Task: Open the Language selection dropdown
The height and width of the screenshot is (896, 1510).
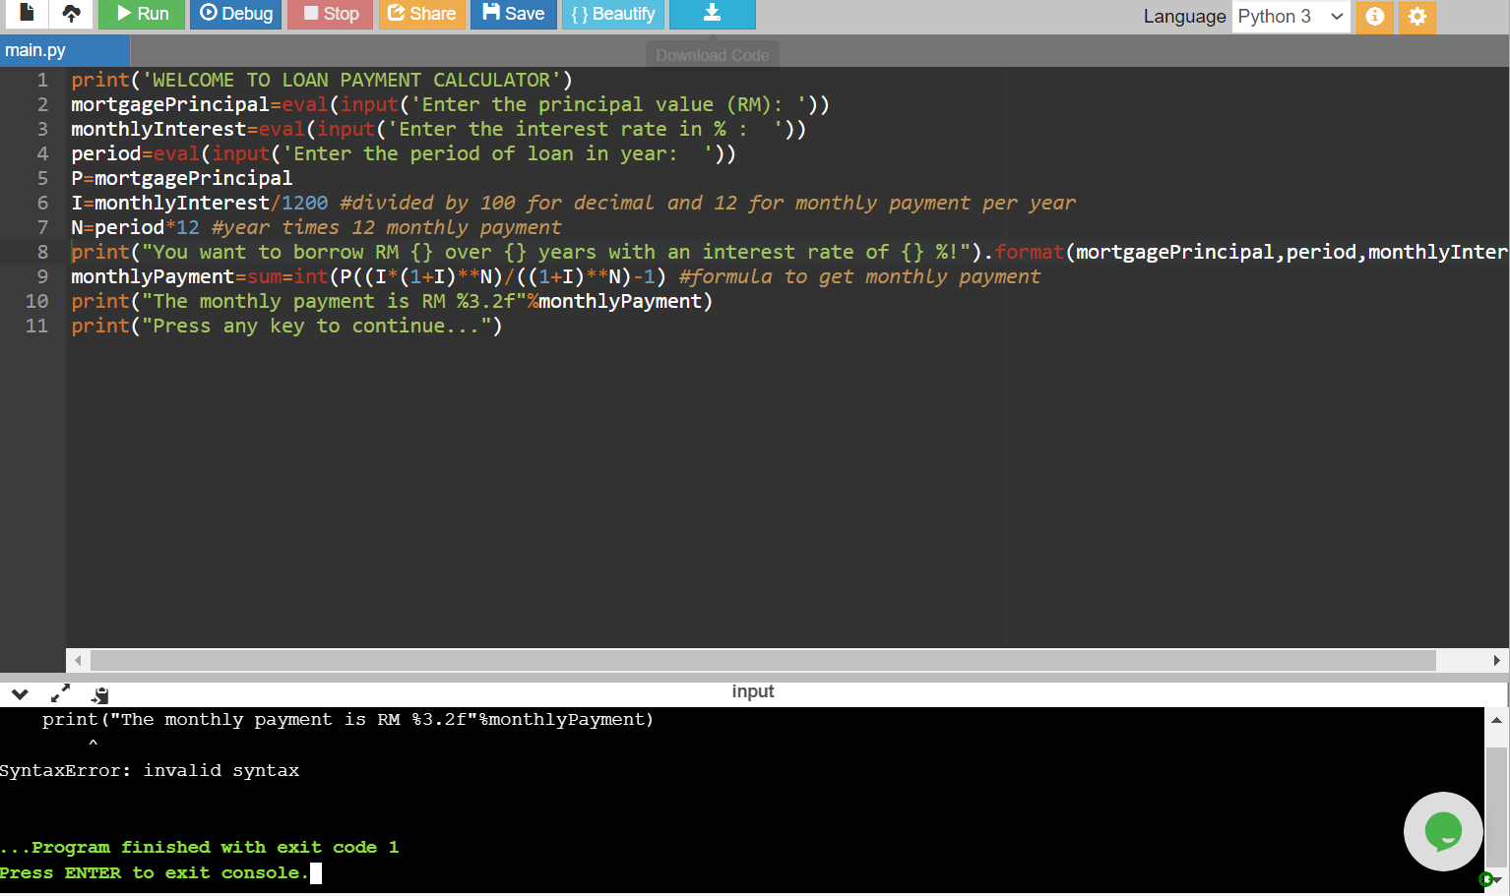Action: tap(1290, 17)
